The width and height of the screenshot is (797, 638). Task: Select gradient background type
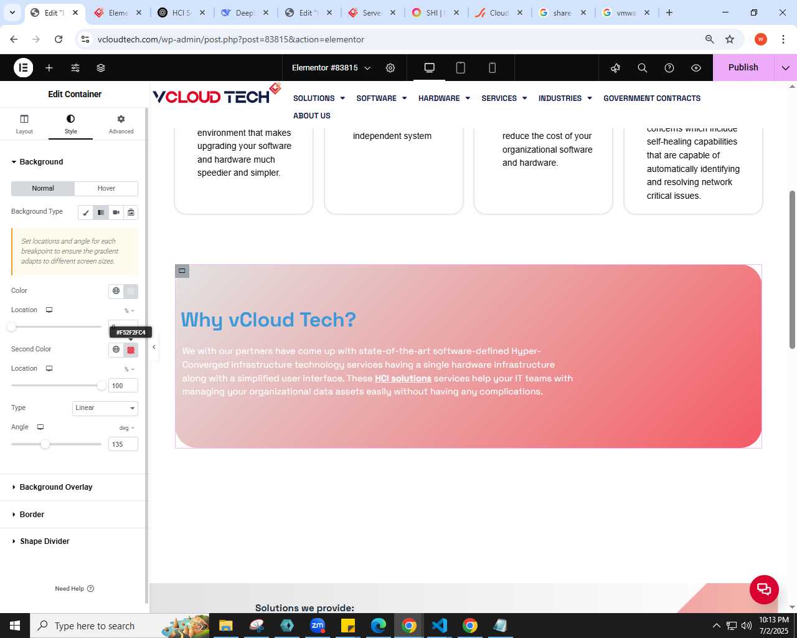tap(101, 212)
